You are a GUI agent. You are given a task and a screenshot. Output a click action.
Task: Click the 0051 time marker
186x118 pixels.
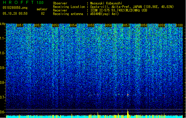pyautogui.click(x=20, y=25)
